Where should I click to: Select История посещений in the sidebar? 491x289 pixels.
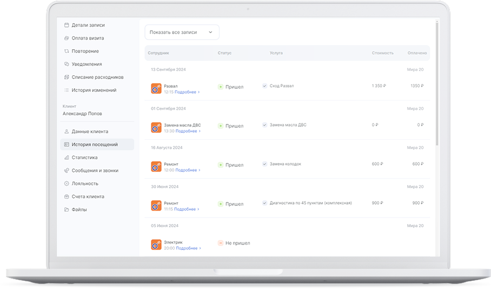(97, 144)
